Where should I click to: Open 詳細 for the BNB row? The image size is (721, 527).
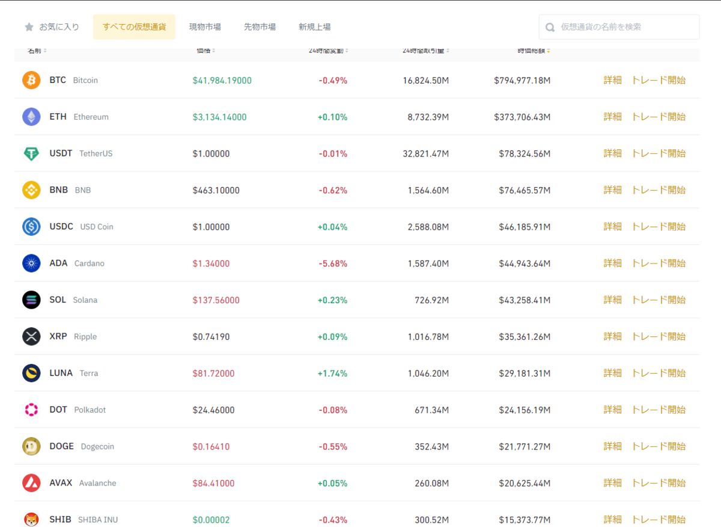613,190
